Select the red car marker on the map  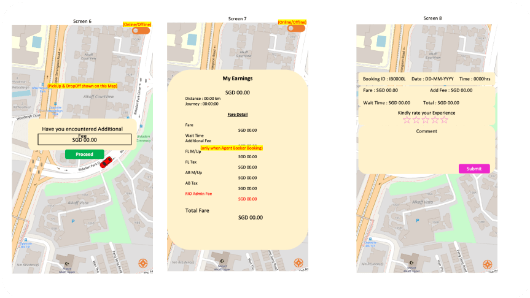coord(106,162)
